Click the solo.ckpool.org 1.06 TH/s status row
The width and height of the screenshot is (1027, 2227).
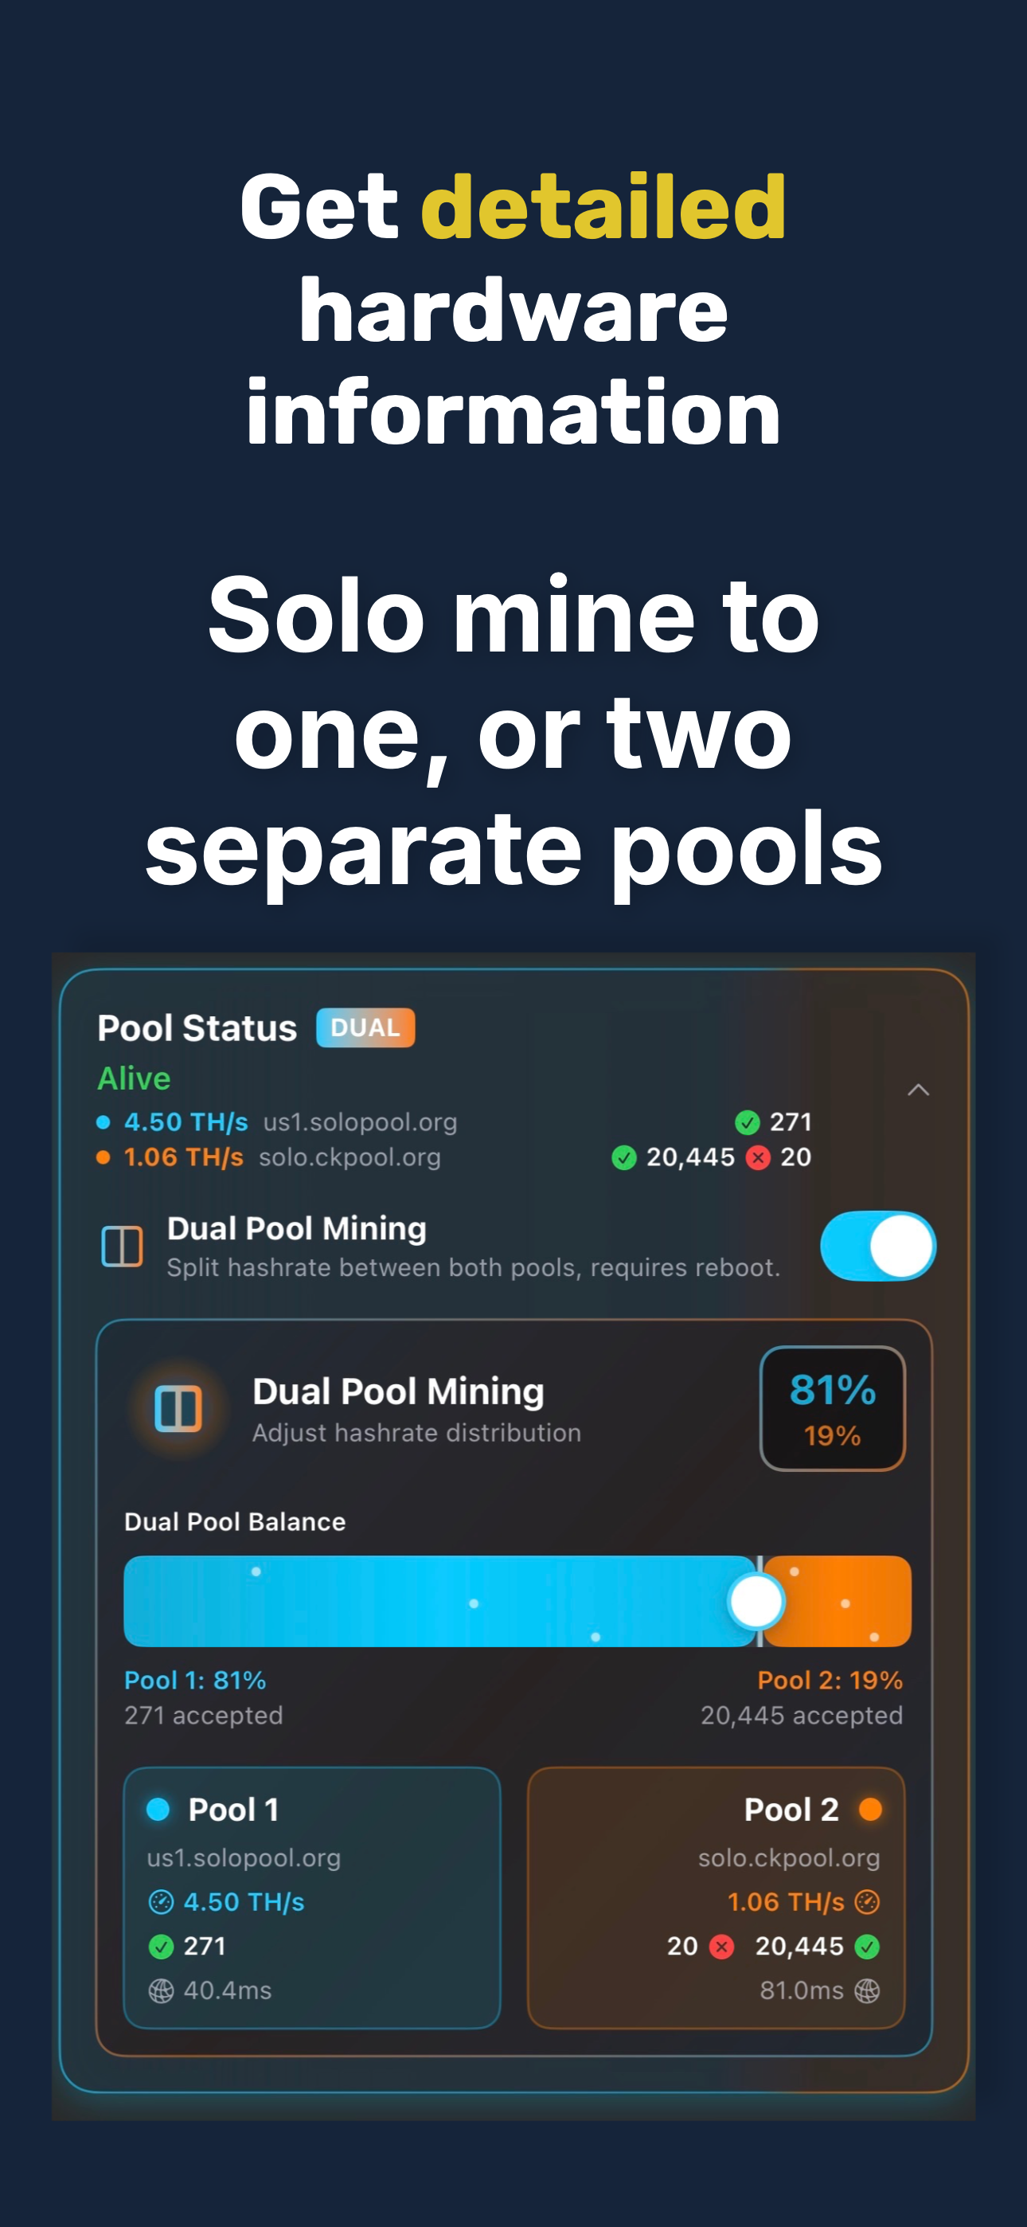(x=454, y=1157)
